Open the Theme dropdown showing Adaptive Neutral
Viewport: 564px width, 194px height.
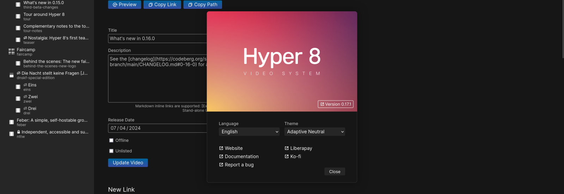(x=315, y=132)
